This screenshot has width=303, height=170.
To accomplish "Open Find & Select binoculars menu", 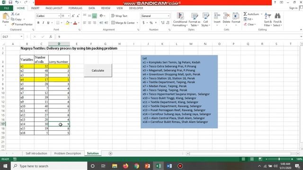I will point(277,20).
